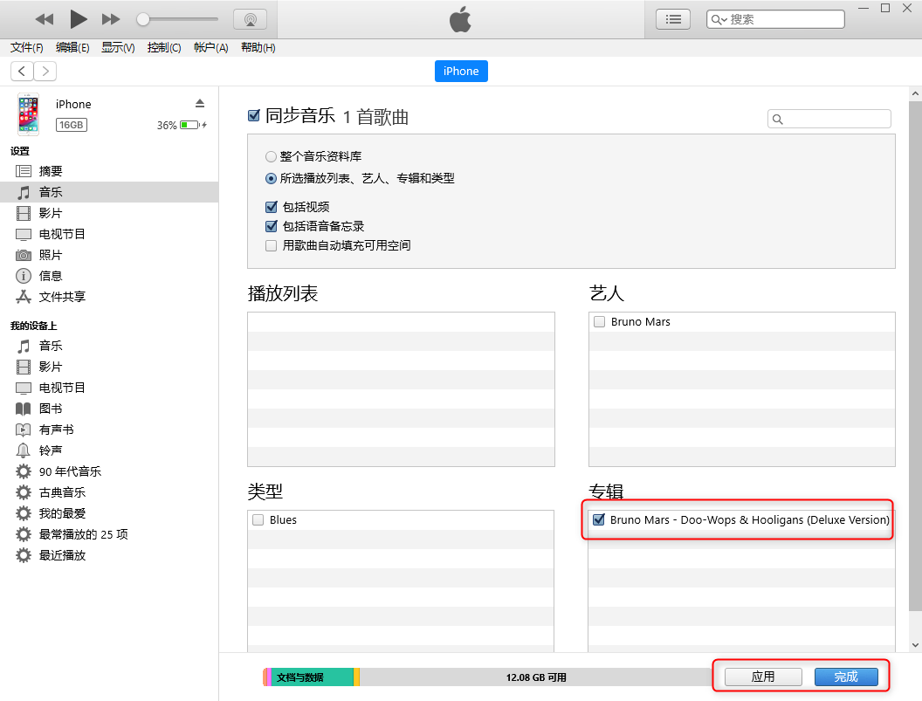This screenshot has height=701, width=922.
Task: Open the 显示(V) menu
Action: pos(118,48)
